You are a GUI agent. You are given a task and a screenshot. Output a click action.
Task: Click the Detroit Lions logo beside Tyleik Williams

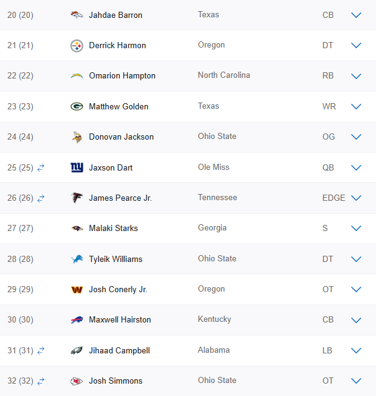pos(77,259)
